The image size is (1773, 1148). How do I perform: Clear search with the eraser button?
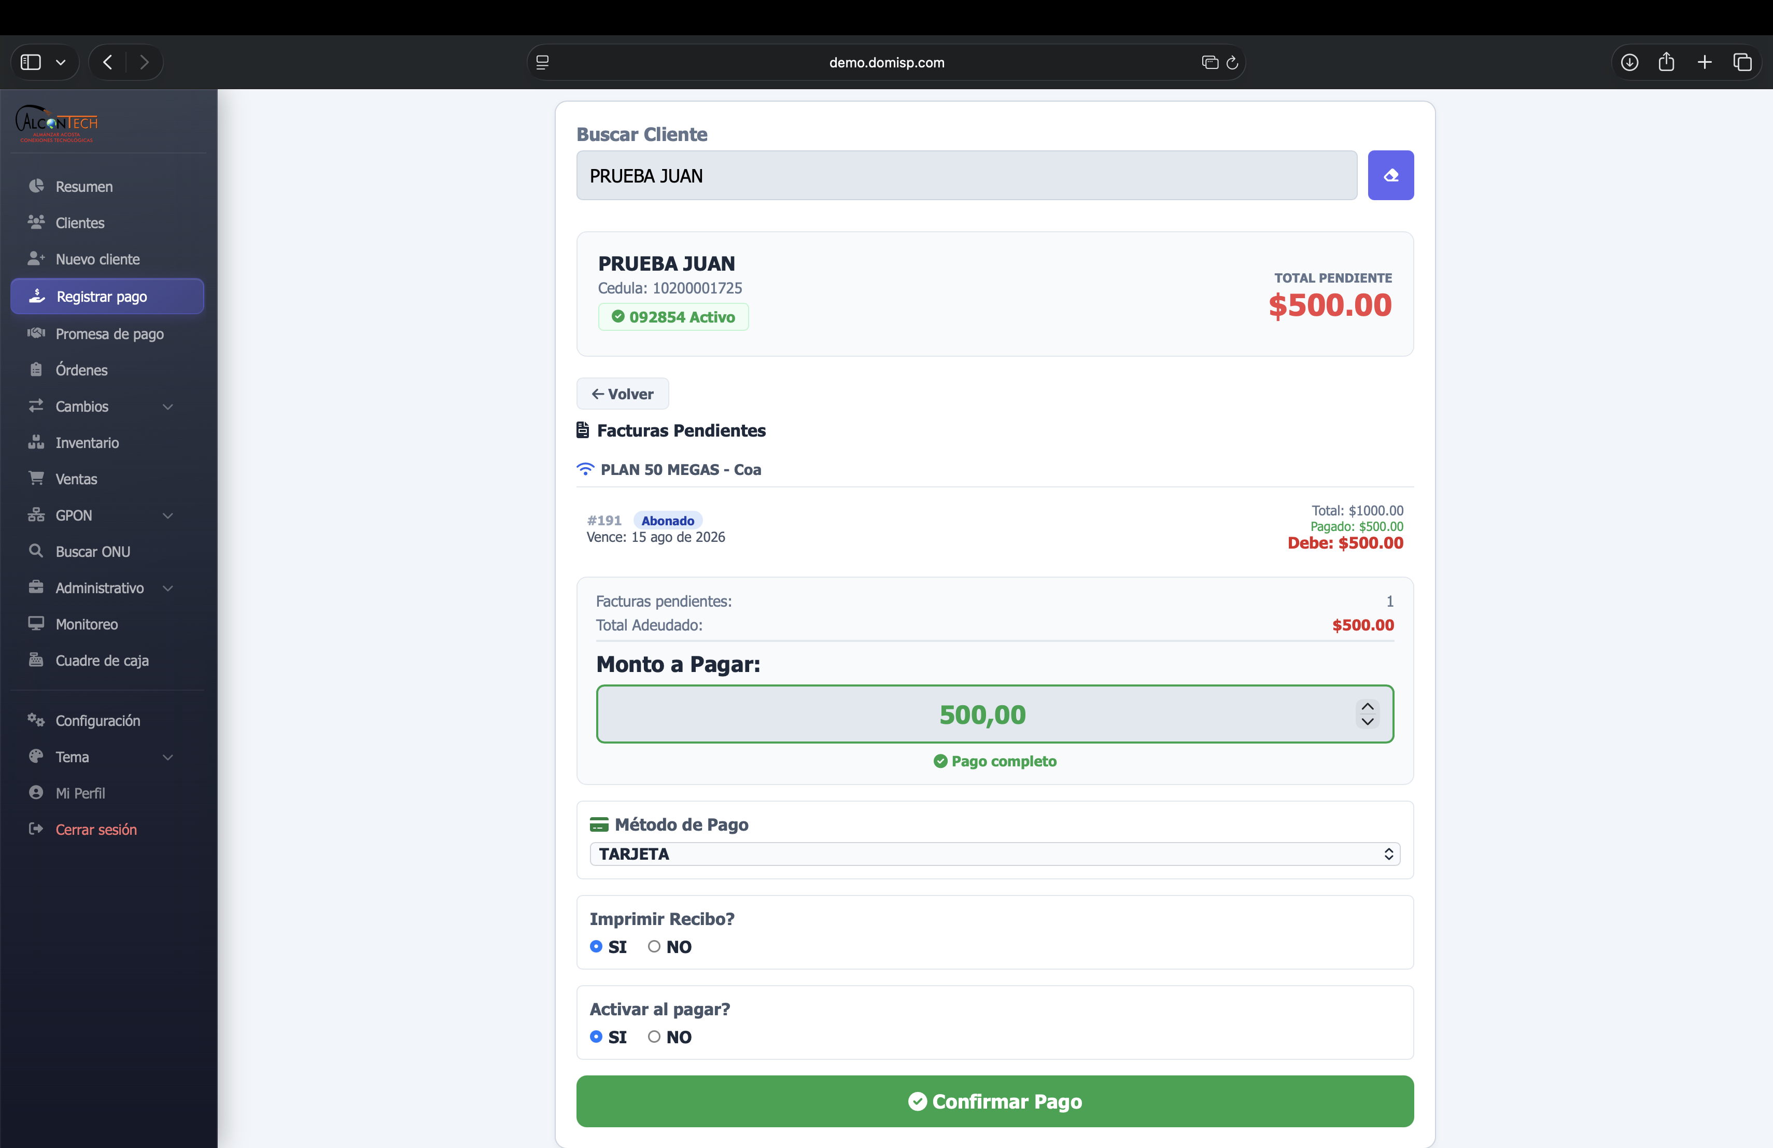[1390, 175]
